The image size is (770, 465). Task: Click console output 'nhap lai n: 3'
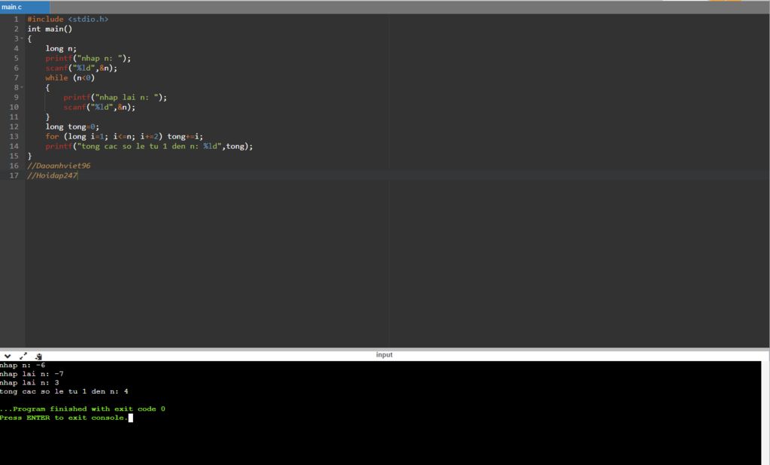(x=29, y=383)
